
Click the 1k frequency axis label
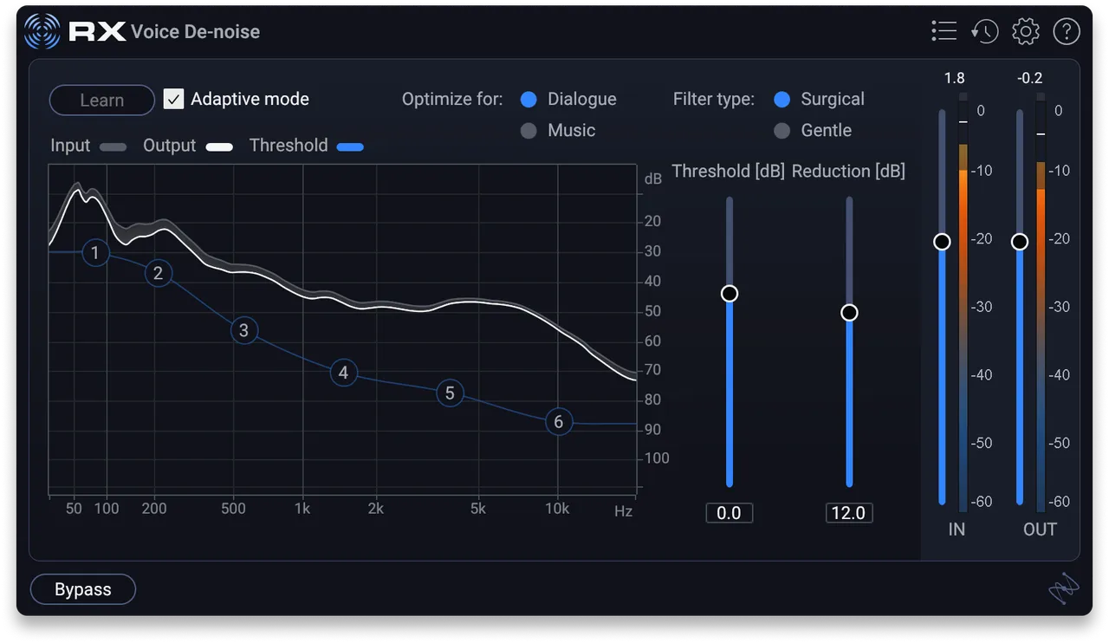302,509
